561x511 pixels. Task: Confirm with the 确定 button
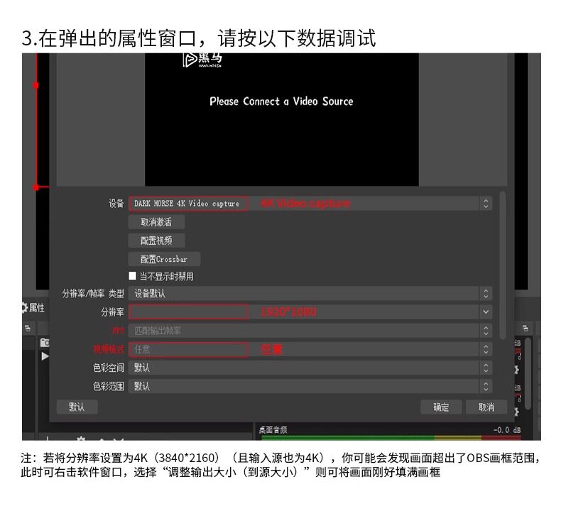(x=441, y=407)
